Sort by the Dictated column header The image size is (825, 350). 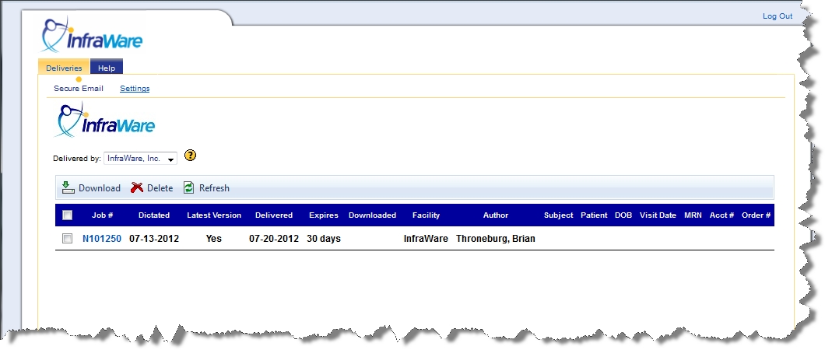pos(154,215)
